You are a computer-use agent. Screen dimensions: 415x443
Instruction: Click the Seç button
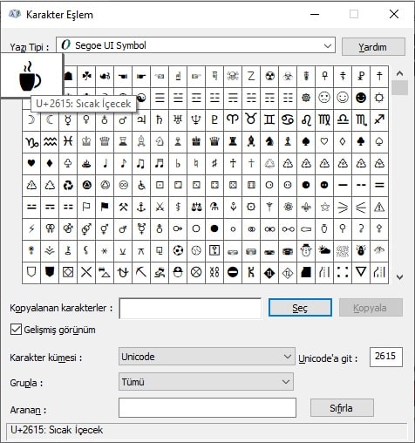tap(300, 308)
